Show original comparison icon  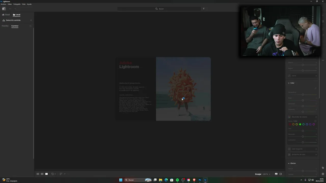(280, 174)
